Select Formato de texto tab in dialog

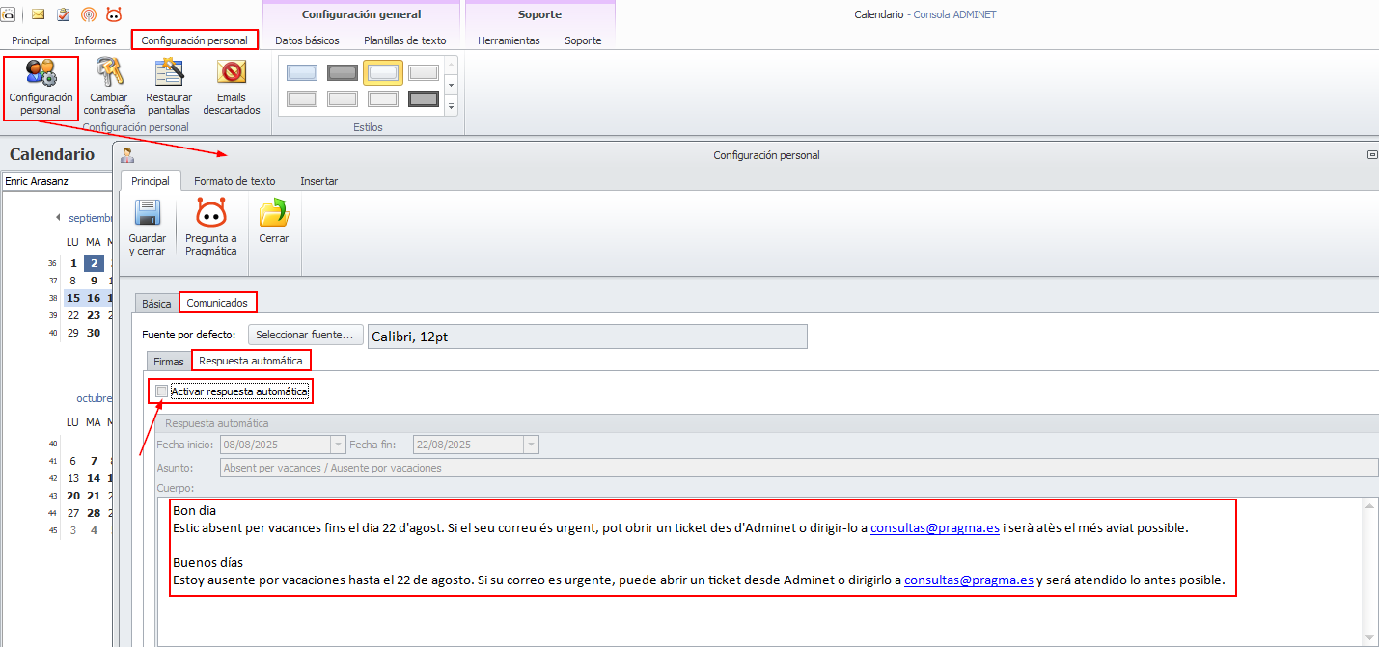tap(234, 181)
